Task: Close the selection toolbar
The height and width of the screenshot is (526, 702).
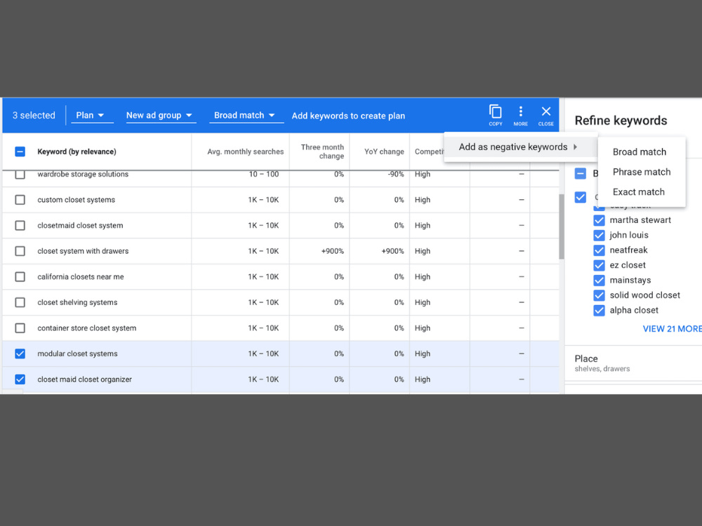Action: [545, 115]
